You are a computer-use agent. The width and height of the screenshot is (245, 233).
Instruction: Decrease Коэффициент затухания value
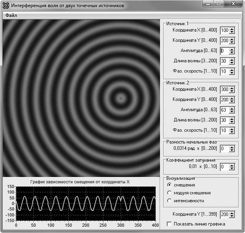[x=232, y=169]
